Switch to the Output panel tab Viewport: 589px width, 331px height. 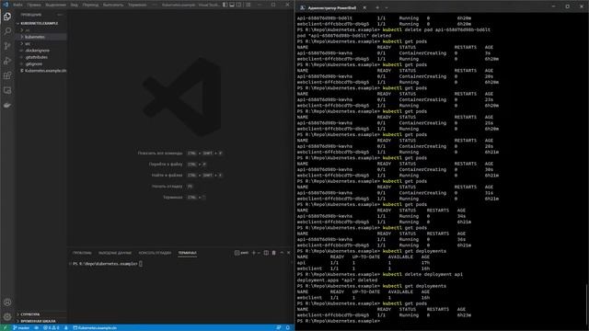(115, 253)
